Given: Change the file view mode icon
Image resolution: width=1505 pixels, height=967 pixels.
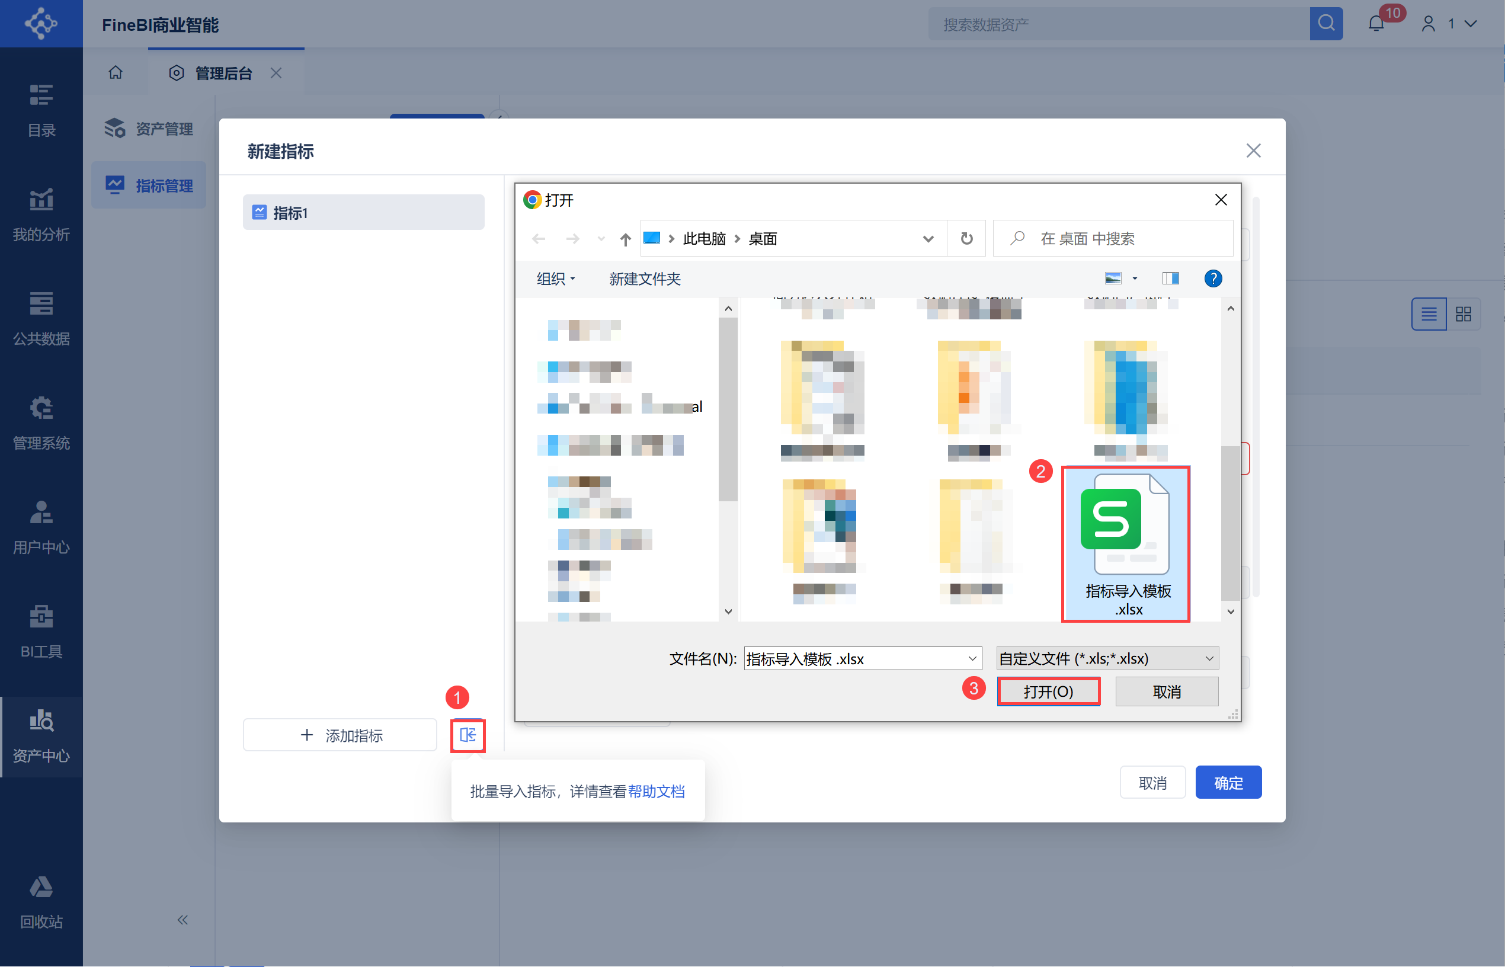Looking at the screenshot, I should (1113, 278).
